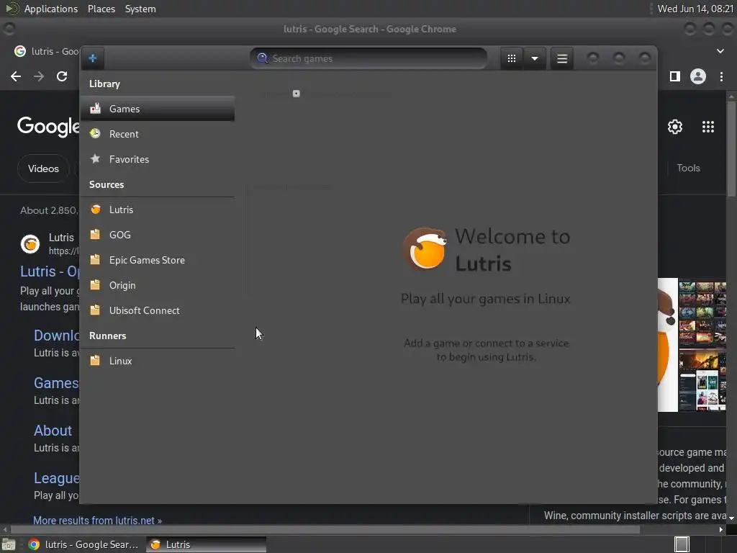Click the Chrome tab search chevron
The width and height of the screenshot is (737, 553).
720,51
